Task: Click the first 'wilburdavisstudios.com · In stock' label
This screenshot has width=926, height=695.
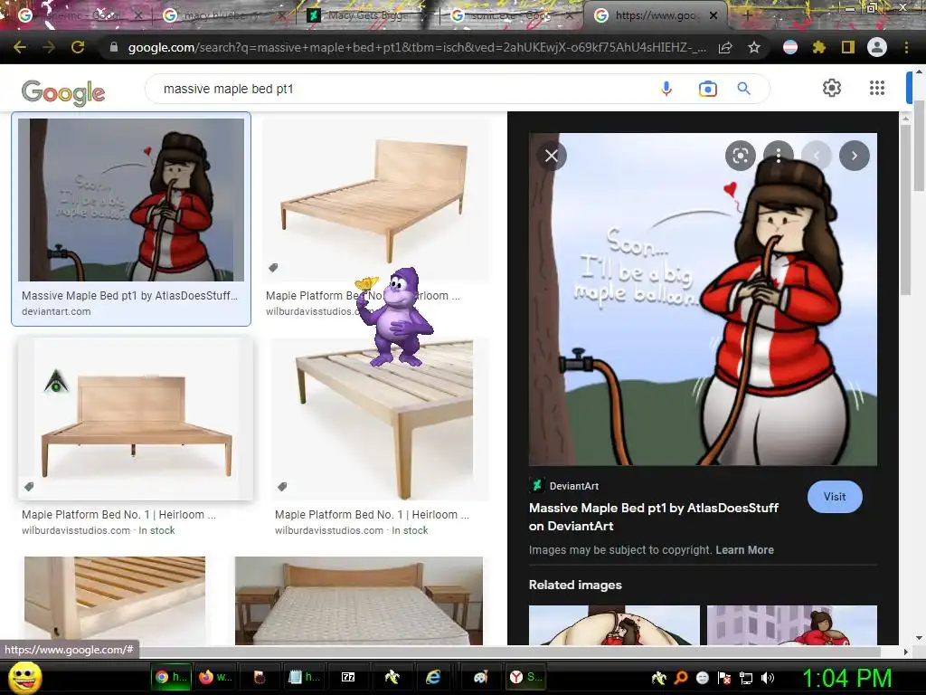Action: point(98,530)
